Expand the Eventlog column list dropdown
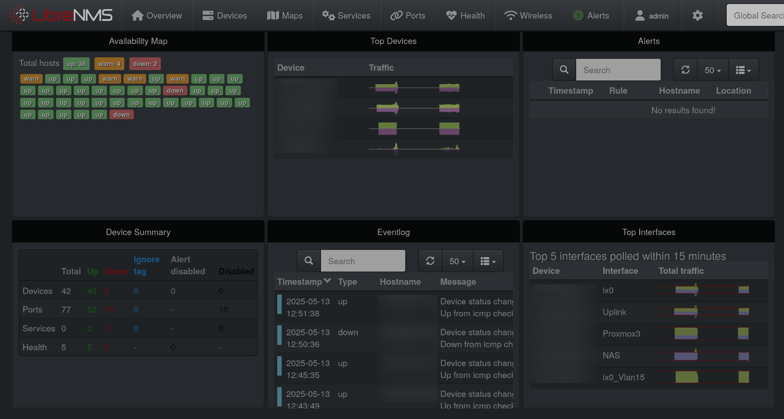The image size is (784, 419). pos(488,261)
